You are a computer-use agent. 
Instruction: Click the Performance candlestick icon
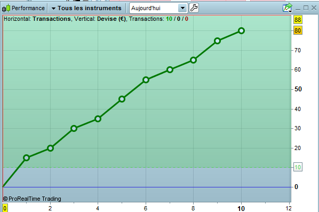tap(6, 9)
